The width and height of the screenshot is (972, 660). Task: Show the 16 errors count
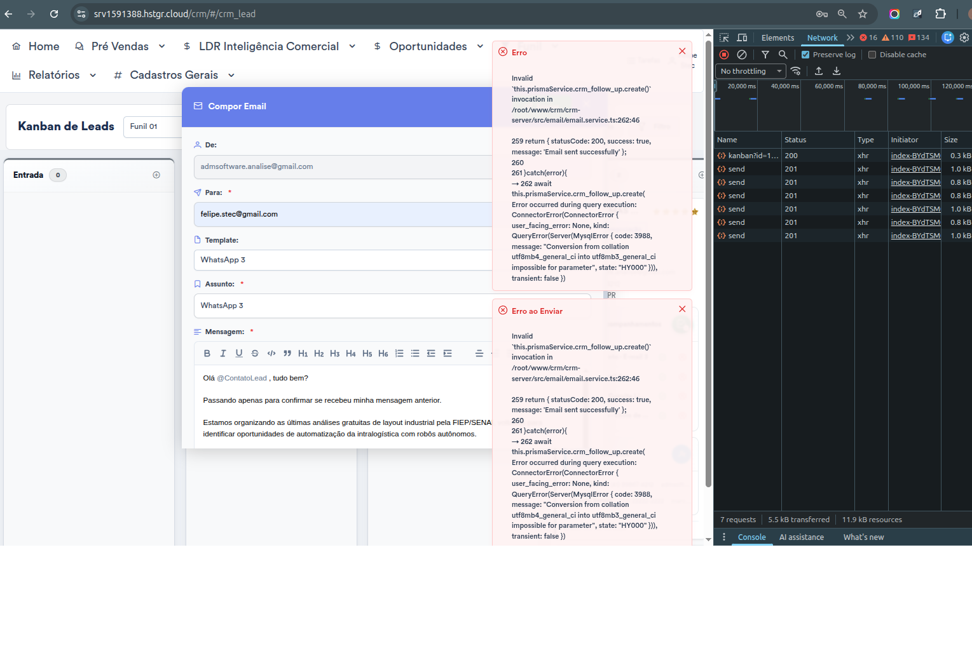click(868, 37)
